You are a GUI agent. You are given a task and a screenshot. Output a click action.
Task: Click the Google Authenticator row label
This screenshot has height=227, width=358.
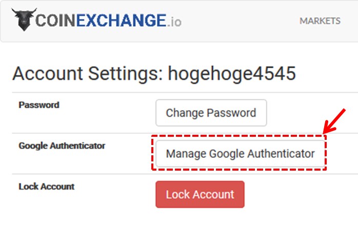(62, 146)
